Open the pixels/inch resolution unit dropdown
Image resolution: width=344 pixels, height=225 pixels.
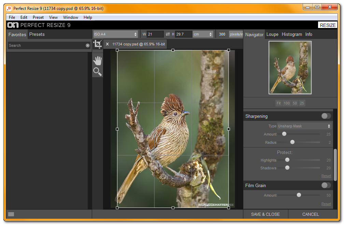236,34
